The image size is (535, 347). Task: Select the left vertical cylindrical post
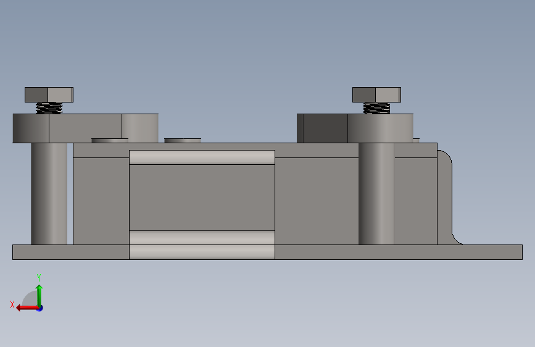(49, 194)
